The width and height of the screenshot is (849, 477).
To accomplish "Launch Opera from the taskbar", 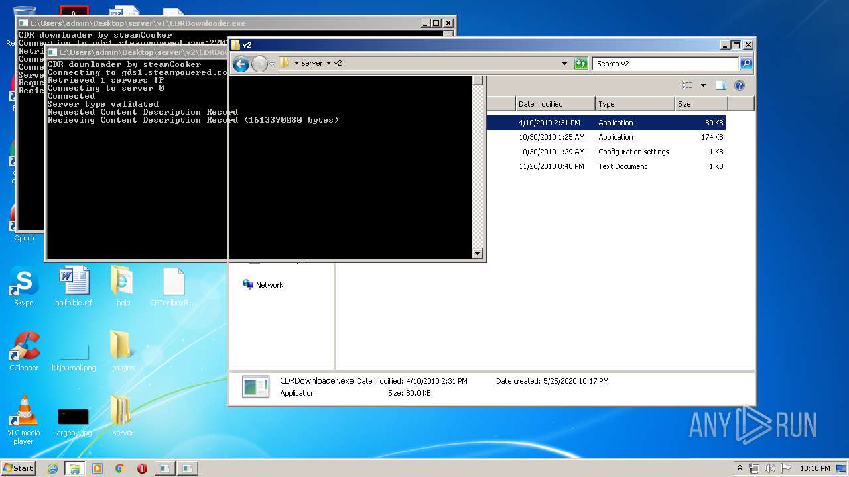I will click(x=142, y=468).
